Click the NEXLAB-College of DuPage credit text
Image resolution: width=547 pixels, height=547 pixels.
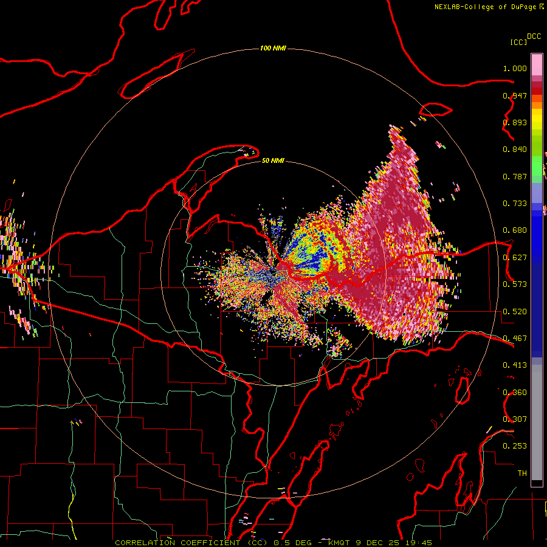[485, 7]
